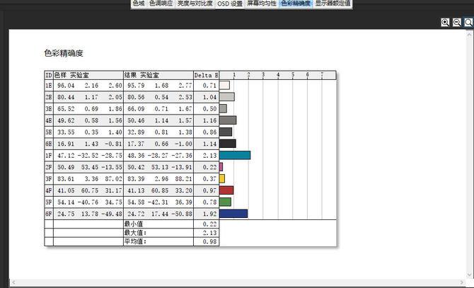474x288 pixels.
Task: Open the 屏幕均匀性 tab
Action: [262, 4]
